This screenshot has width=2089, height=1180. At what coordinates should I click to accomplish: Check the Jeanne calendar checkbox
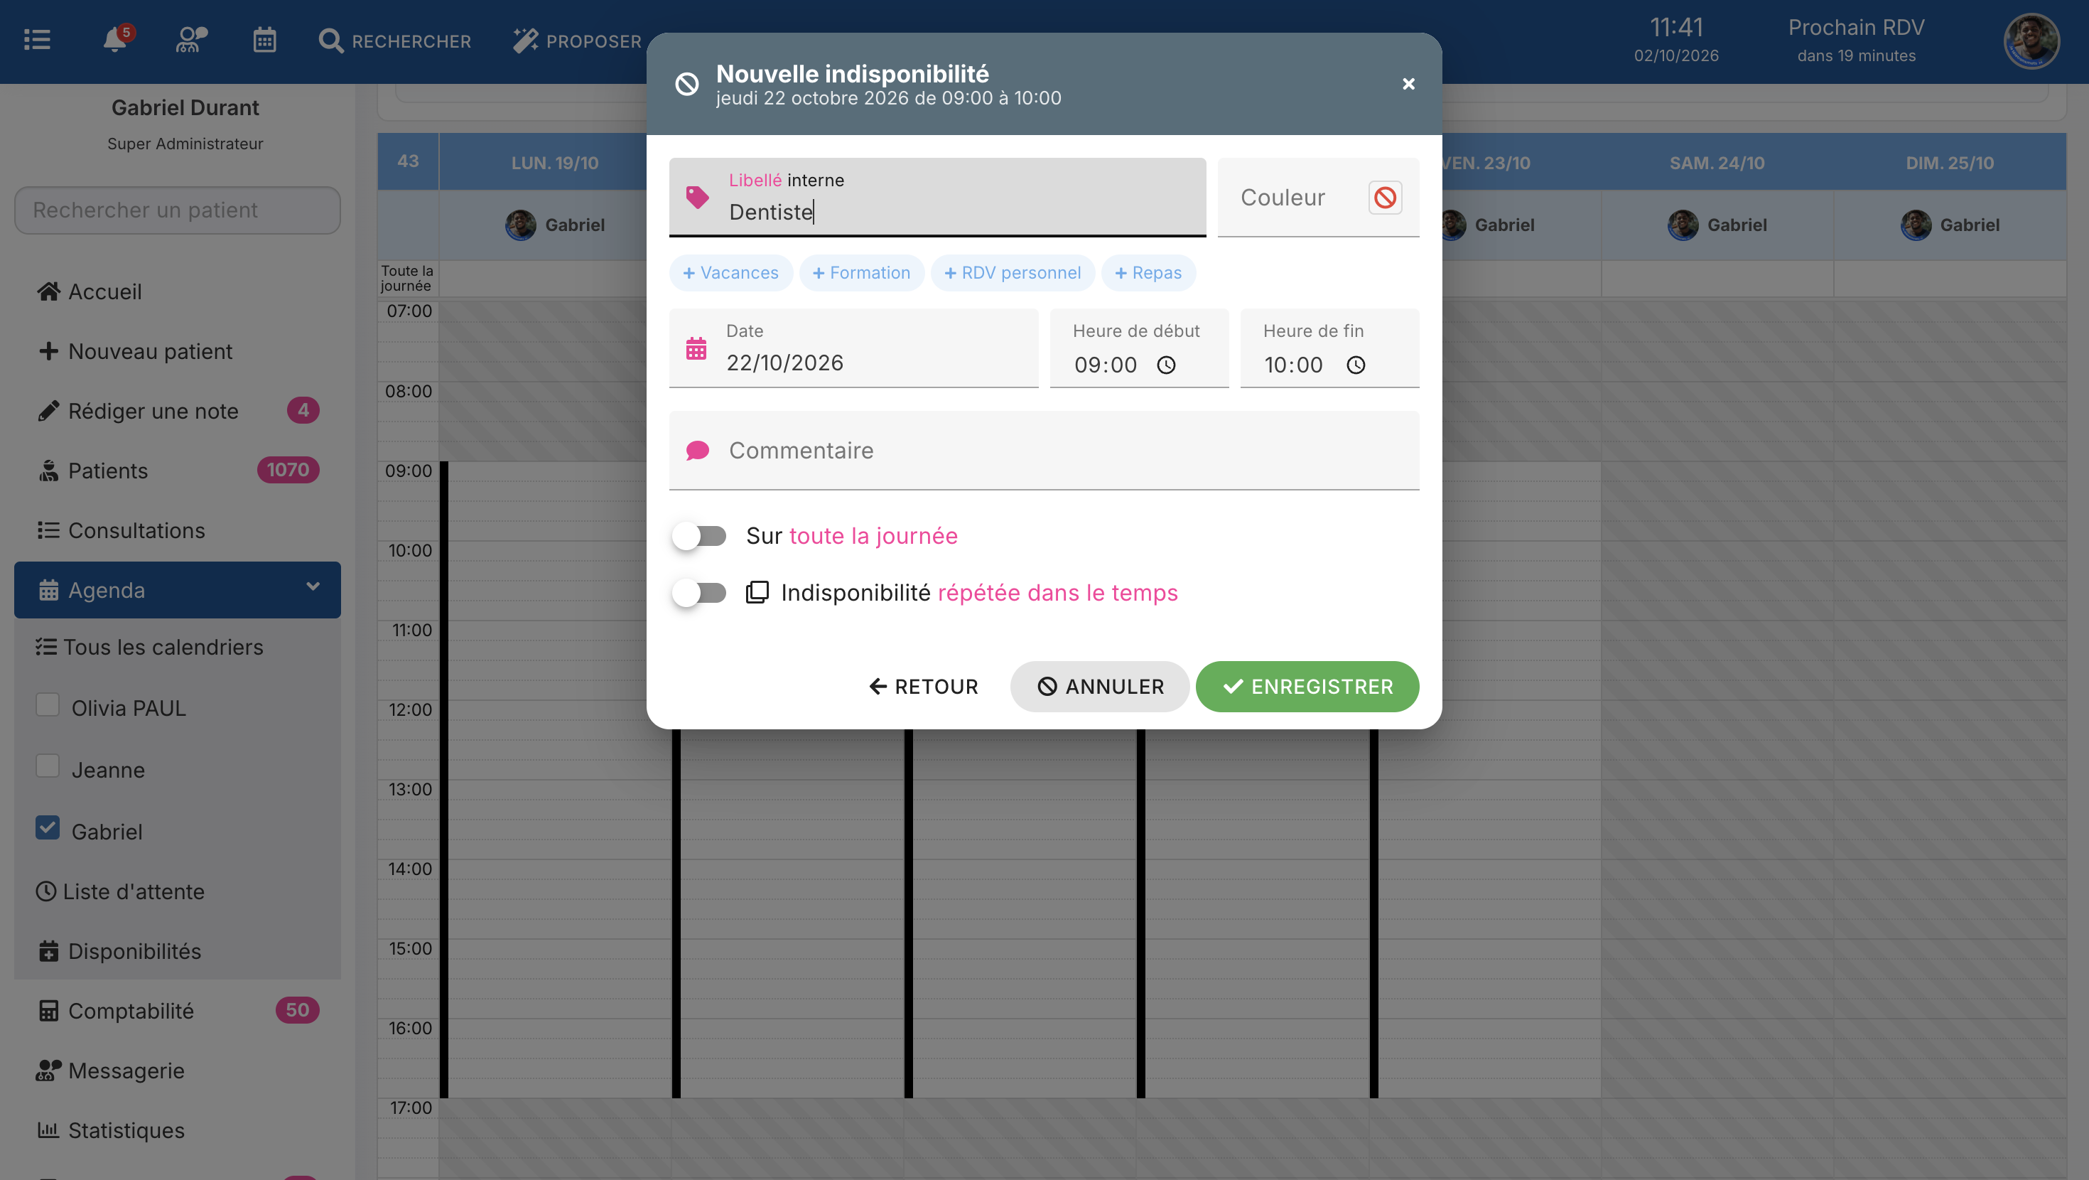coord(48,766)
